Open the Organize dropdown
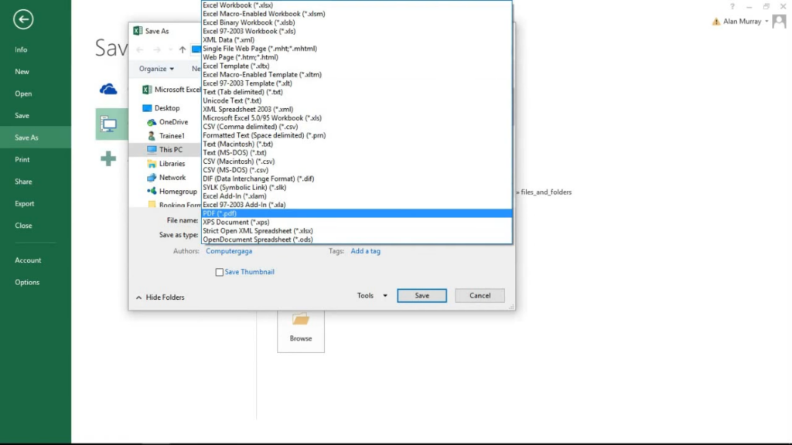 point(155,69)
